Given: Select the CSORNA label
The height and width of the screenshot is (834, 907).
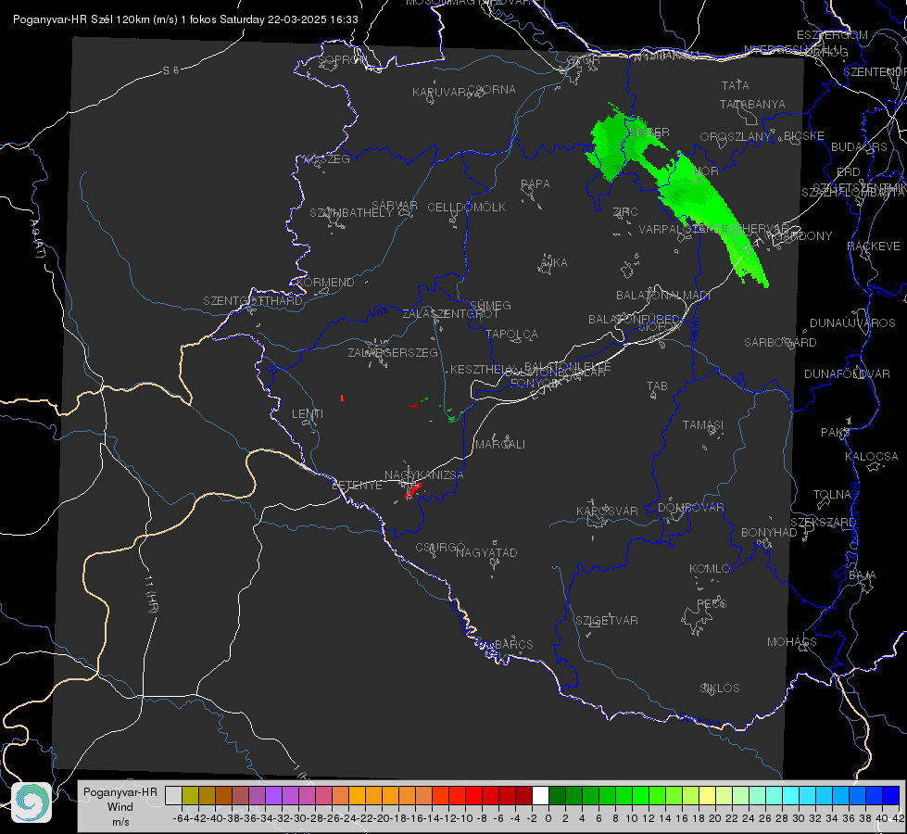Looking at the screenshot, I should click(x=492, y=90).
